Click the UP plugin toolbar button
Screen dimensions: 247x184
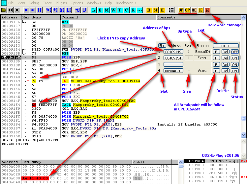pos(181,10)
